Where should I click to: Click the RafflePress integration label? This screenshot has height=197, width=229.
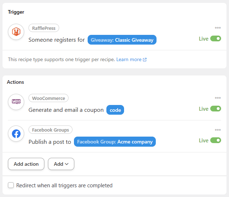pos(44,28)
